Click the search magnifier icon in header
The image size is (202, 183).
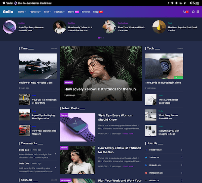coord(193,12)
